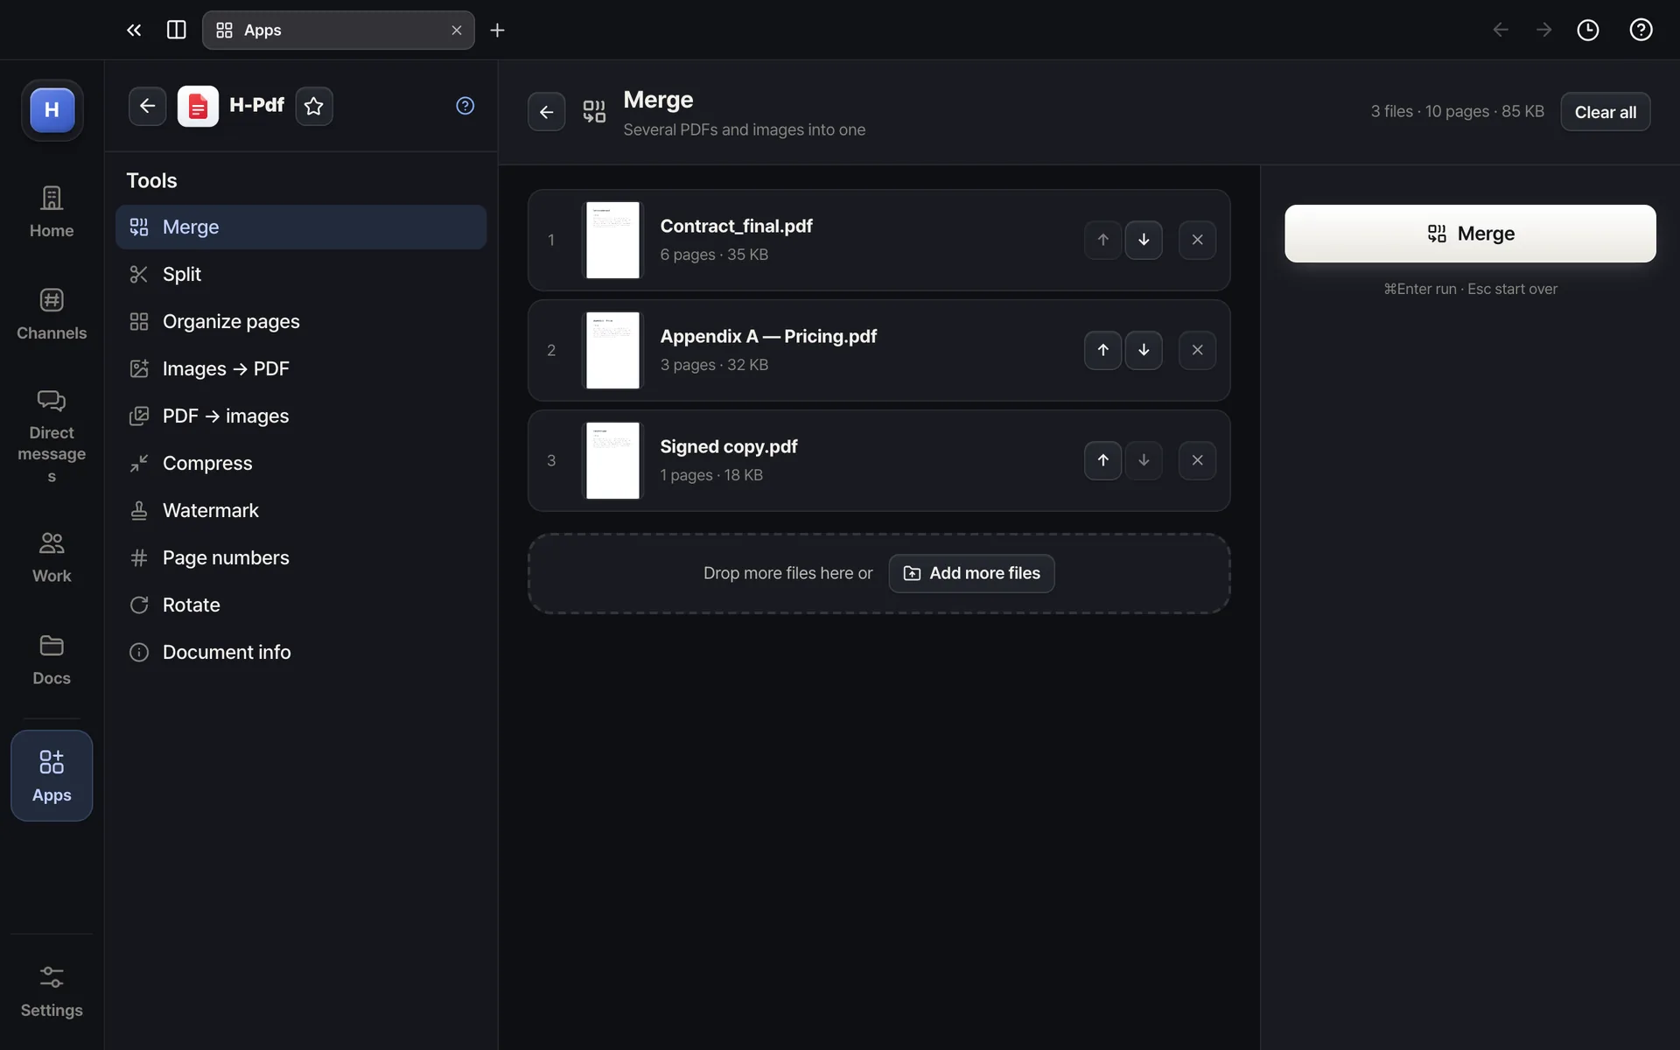Favorite H-Pdf with the star icon
Viewport: 1680px width, 1050px height.
pyautogui.click(x=314, y=106)
